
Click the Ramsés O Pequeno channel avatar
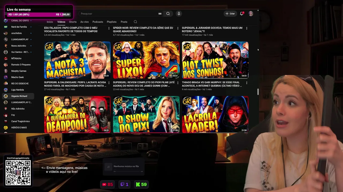tap(6, 65)
